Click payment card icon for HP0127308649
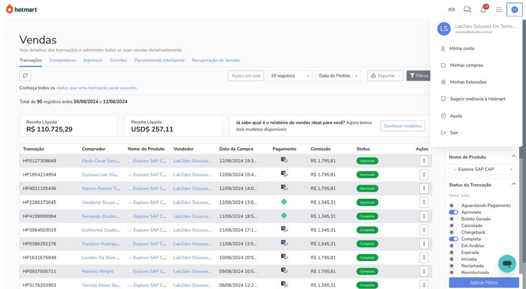 284,160
